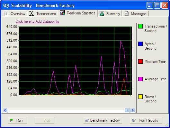Click the red Minimum Time swatch
170x128 pixels.
point(140,61)
